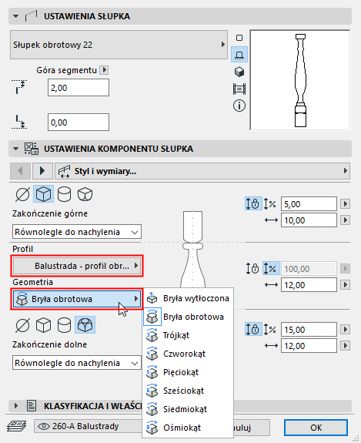Open the Balustrada profile selector button
Image resolution: width=361 pixels, height=443 pixels.
[x=77, y=266]
